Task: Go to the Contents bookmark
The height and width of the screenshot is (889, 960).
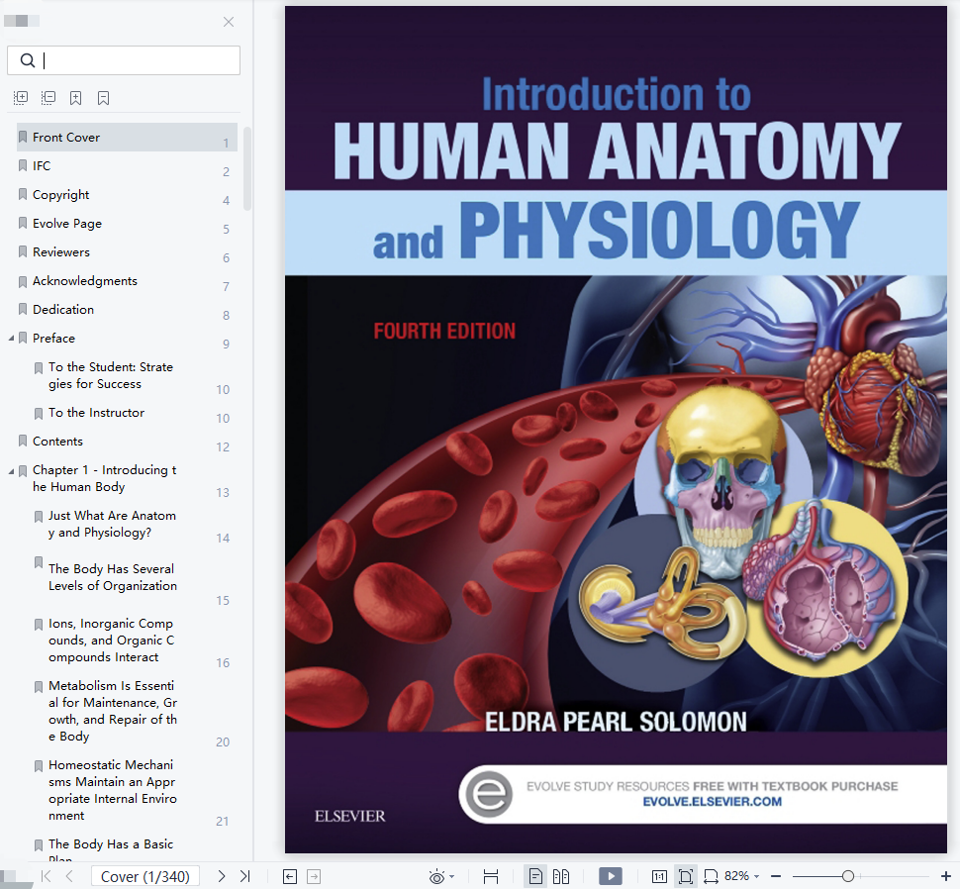Action: (57, 442)
